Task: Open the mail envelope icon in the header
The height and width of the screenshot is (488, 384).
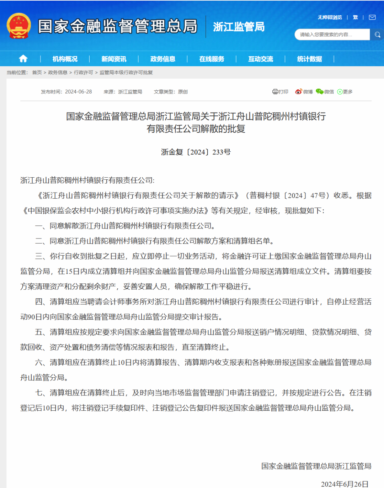Action: pos(372,17)
